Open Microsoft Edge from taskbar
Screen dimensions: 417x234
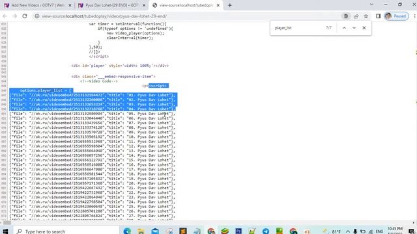(127, 231)
